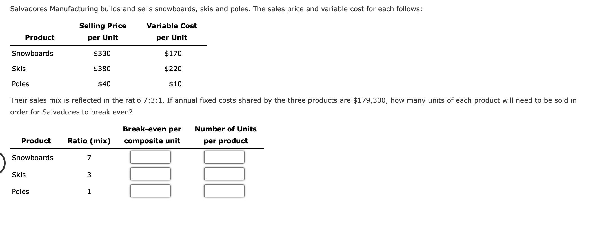This screenshot has width=595, height=225.
Task: Click the Number of Units field for Snowboards
Action: click(x=224, y=157)
